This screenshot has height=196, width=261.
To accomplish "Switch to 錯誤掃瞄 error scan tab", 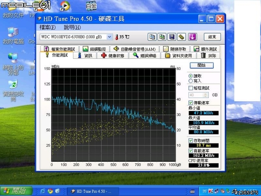I will click(145, 56).
